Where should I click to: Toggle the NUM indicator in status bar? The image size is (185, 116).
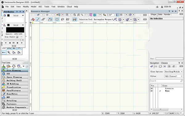[171, 113]
